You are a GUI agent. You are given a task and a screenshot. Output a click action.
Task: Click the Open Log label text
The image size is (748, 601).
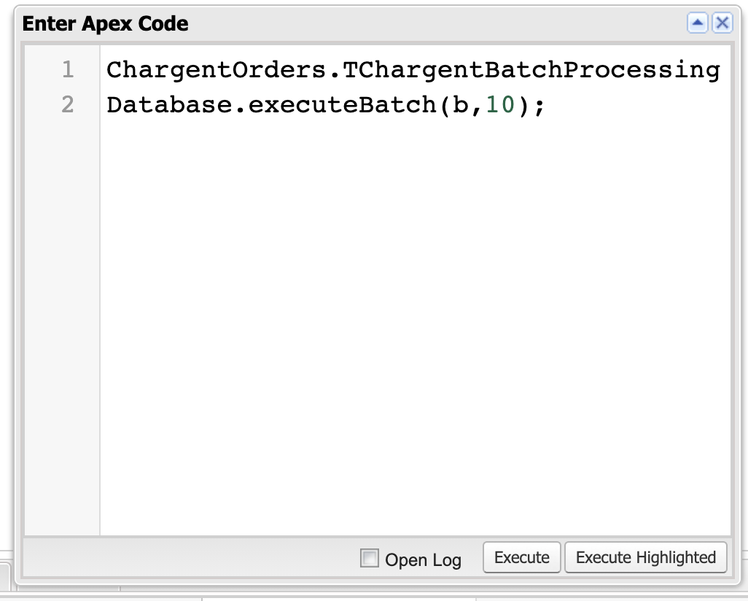[423, 560]
